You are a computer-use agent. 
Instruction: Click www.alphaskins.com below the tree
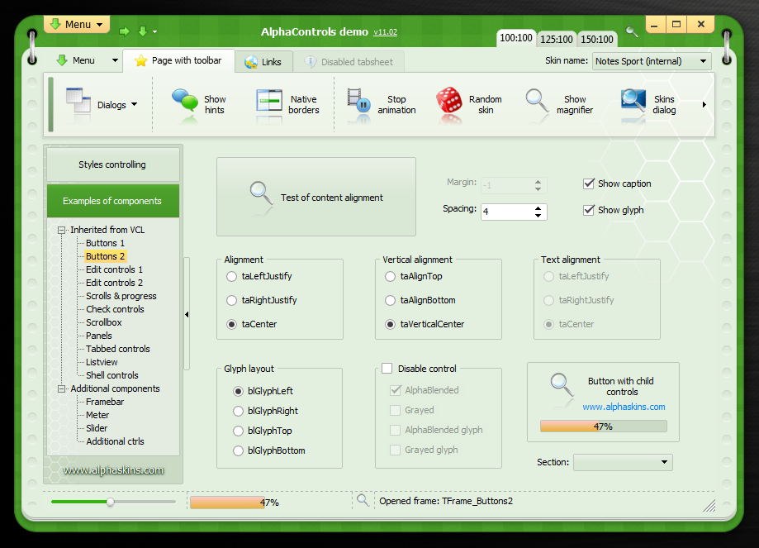coord(113,470)
